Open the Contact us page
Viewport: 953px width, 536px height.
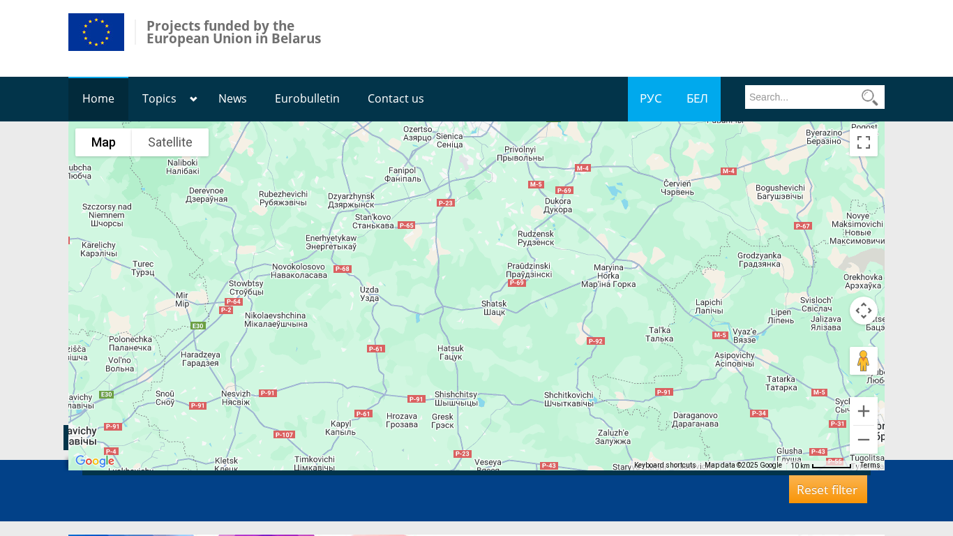[x=396, y=98]
